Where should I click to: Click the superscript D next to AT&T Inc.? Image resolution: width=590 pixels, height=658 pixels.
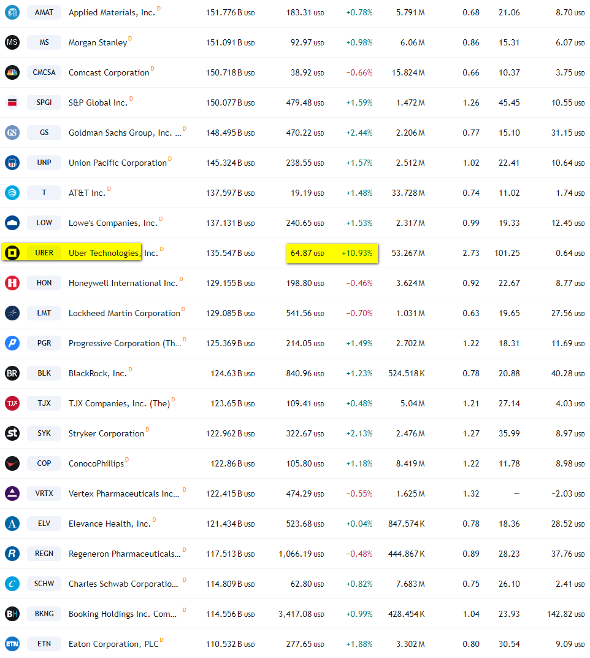[109, 189]
